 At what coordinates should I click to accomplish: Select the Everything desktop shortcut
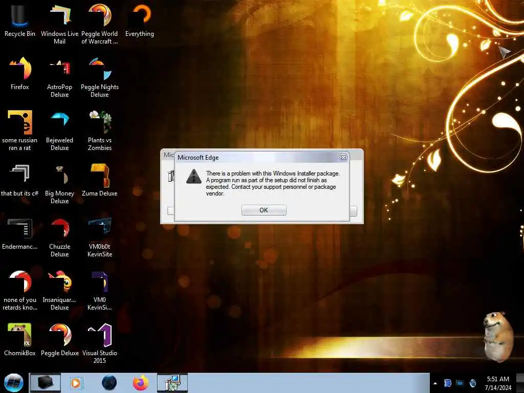(x=140, y=20)
